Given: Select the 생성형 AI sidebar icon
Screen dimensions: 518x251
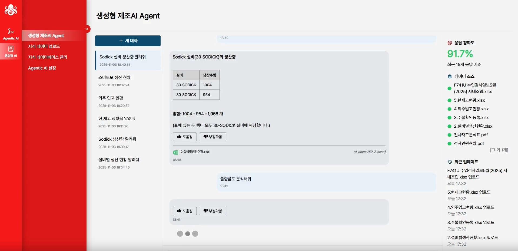Looking at the screenshot, I should (x=11, y=51).
